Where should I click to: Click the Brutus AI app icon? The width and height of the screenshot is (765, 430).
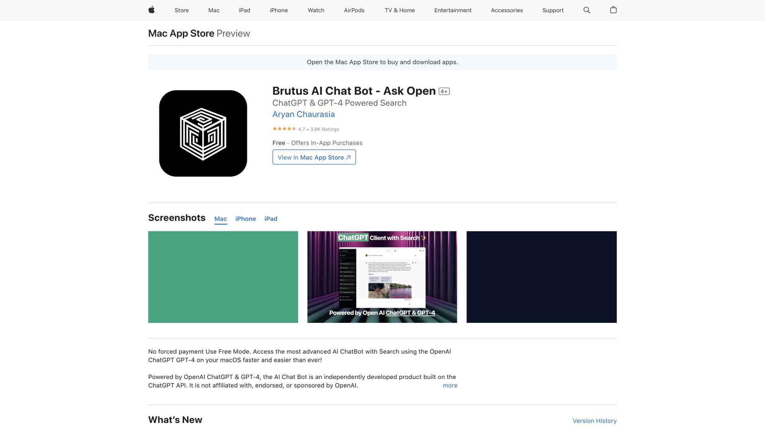pyautogui.click(x=203, y=133)
